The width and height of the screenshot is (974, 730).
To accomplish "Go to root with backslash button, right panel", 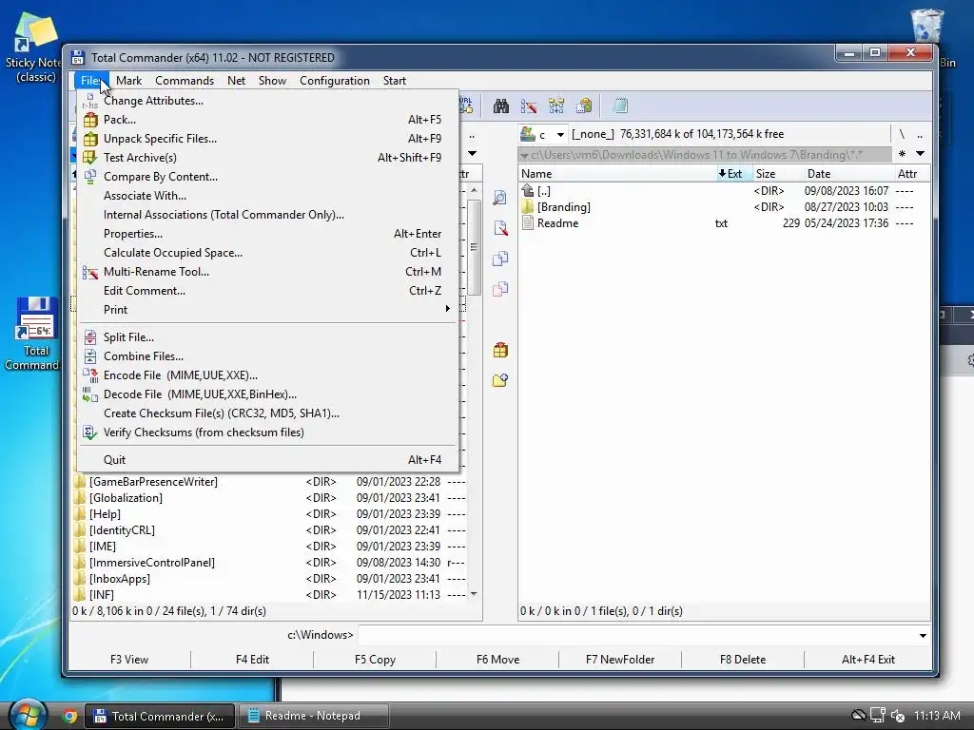I will click(902, 134).
